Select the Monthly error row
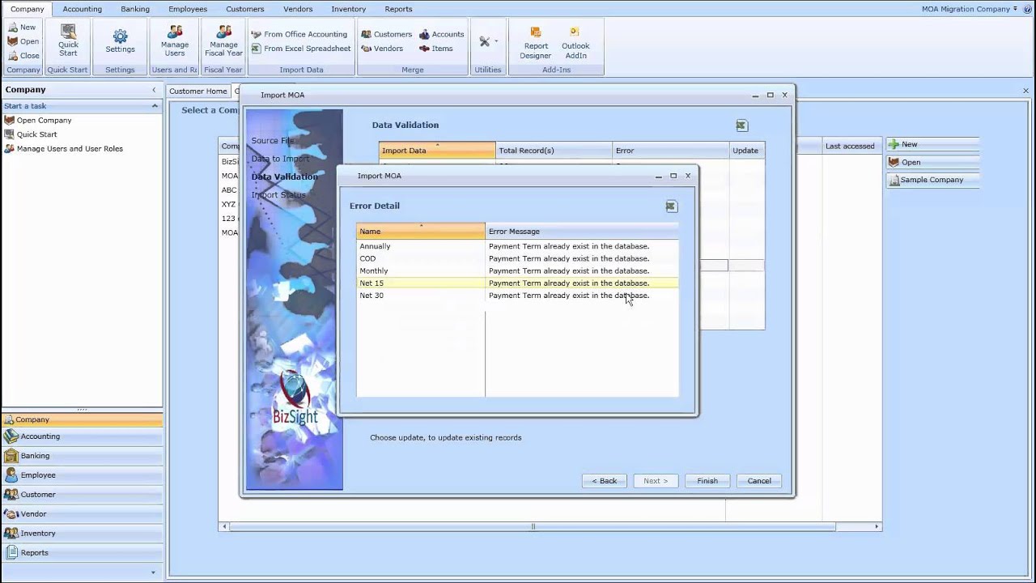The width and height of the screenshot is (1036, 583). 517,270
